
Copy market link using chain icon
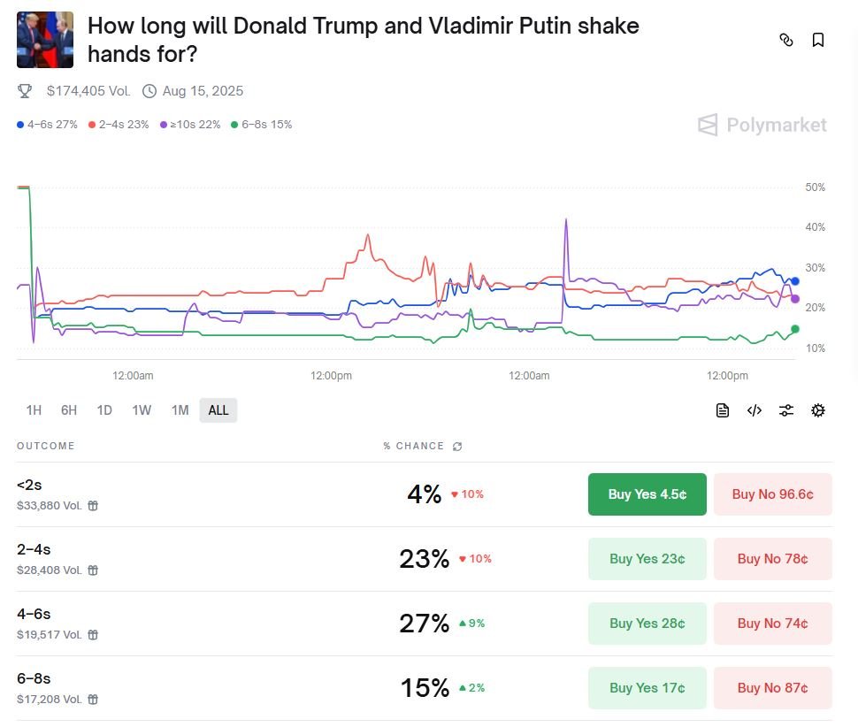click(785, 40)
